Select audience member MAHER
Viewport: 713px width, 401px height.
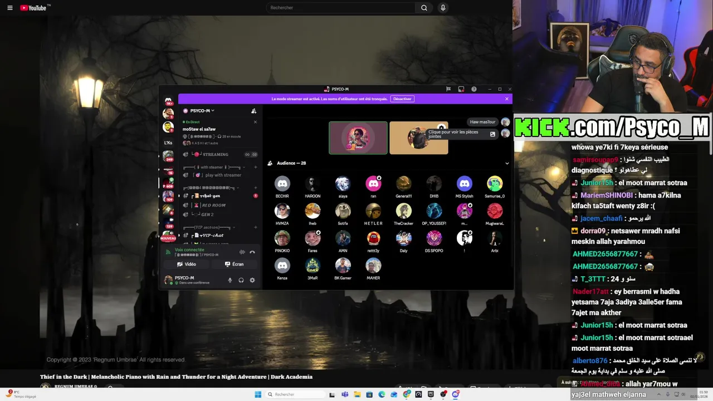click(x=373, y=269)
